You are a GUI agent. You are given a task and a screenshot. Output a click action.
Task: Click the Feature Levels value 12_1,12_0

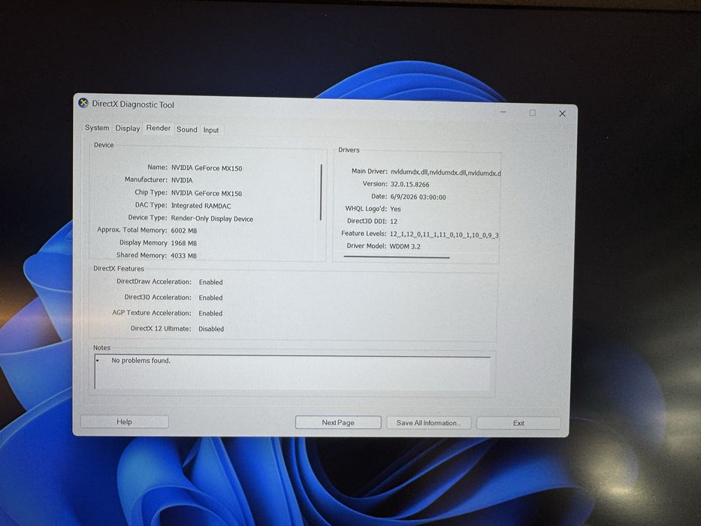(444, 234)
